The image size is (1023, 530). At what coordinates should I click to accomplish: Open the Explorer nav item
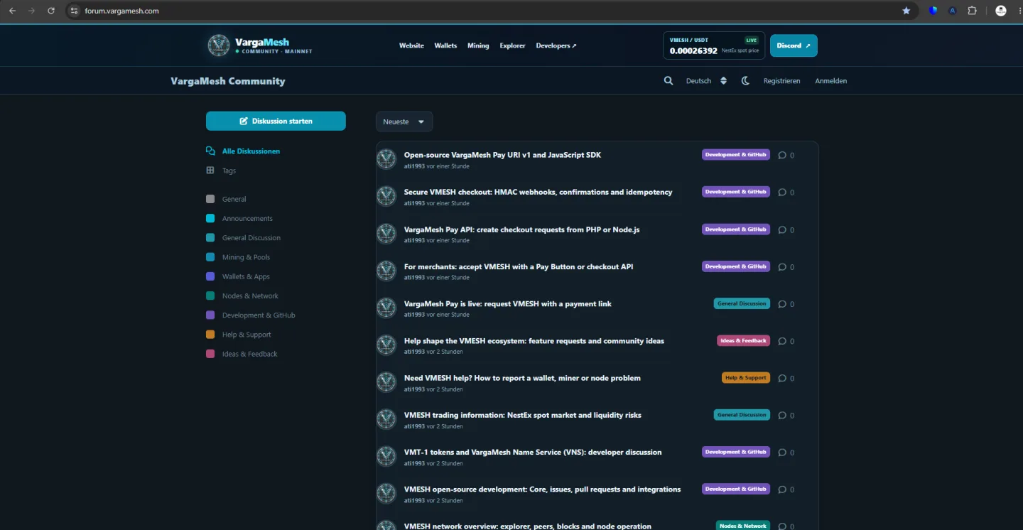[x=512, y=45]
